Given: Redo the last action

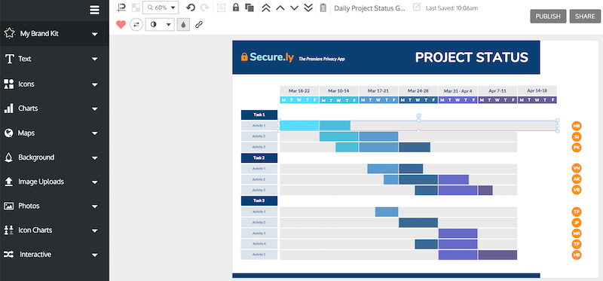Looking at the screenshot, I should (x=204, y=8).
